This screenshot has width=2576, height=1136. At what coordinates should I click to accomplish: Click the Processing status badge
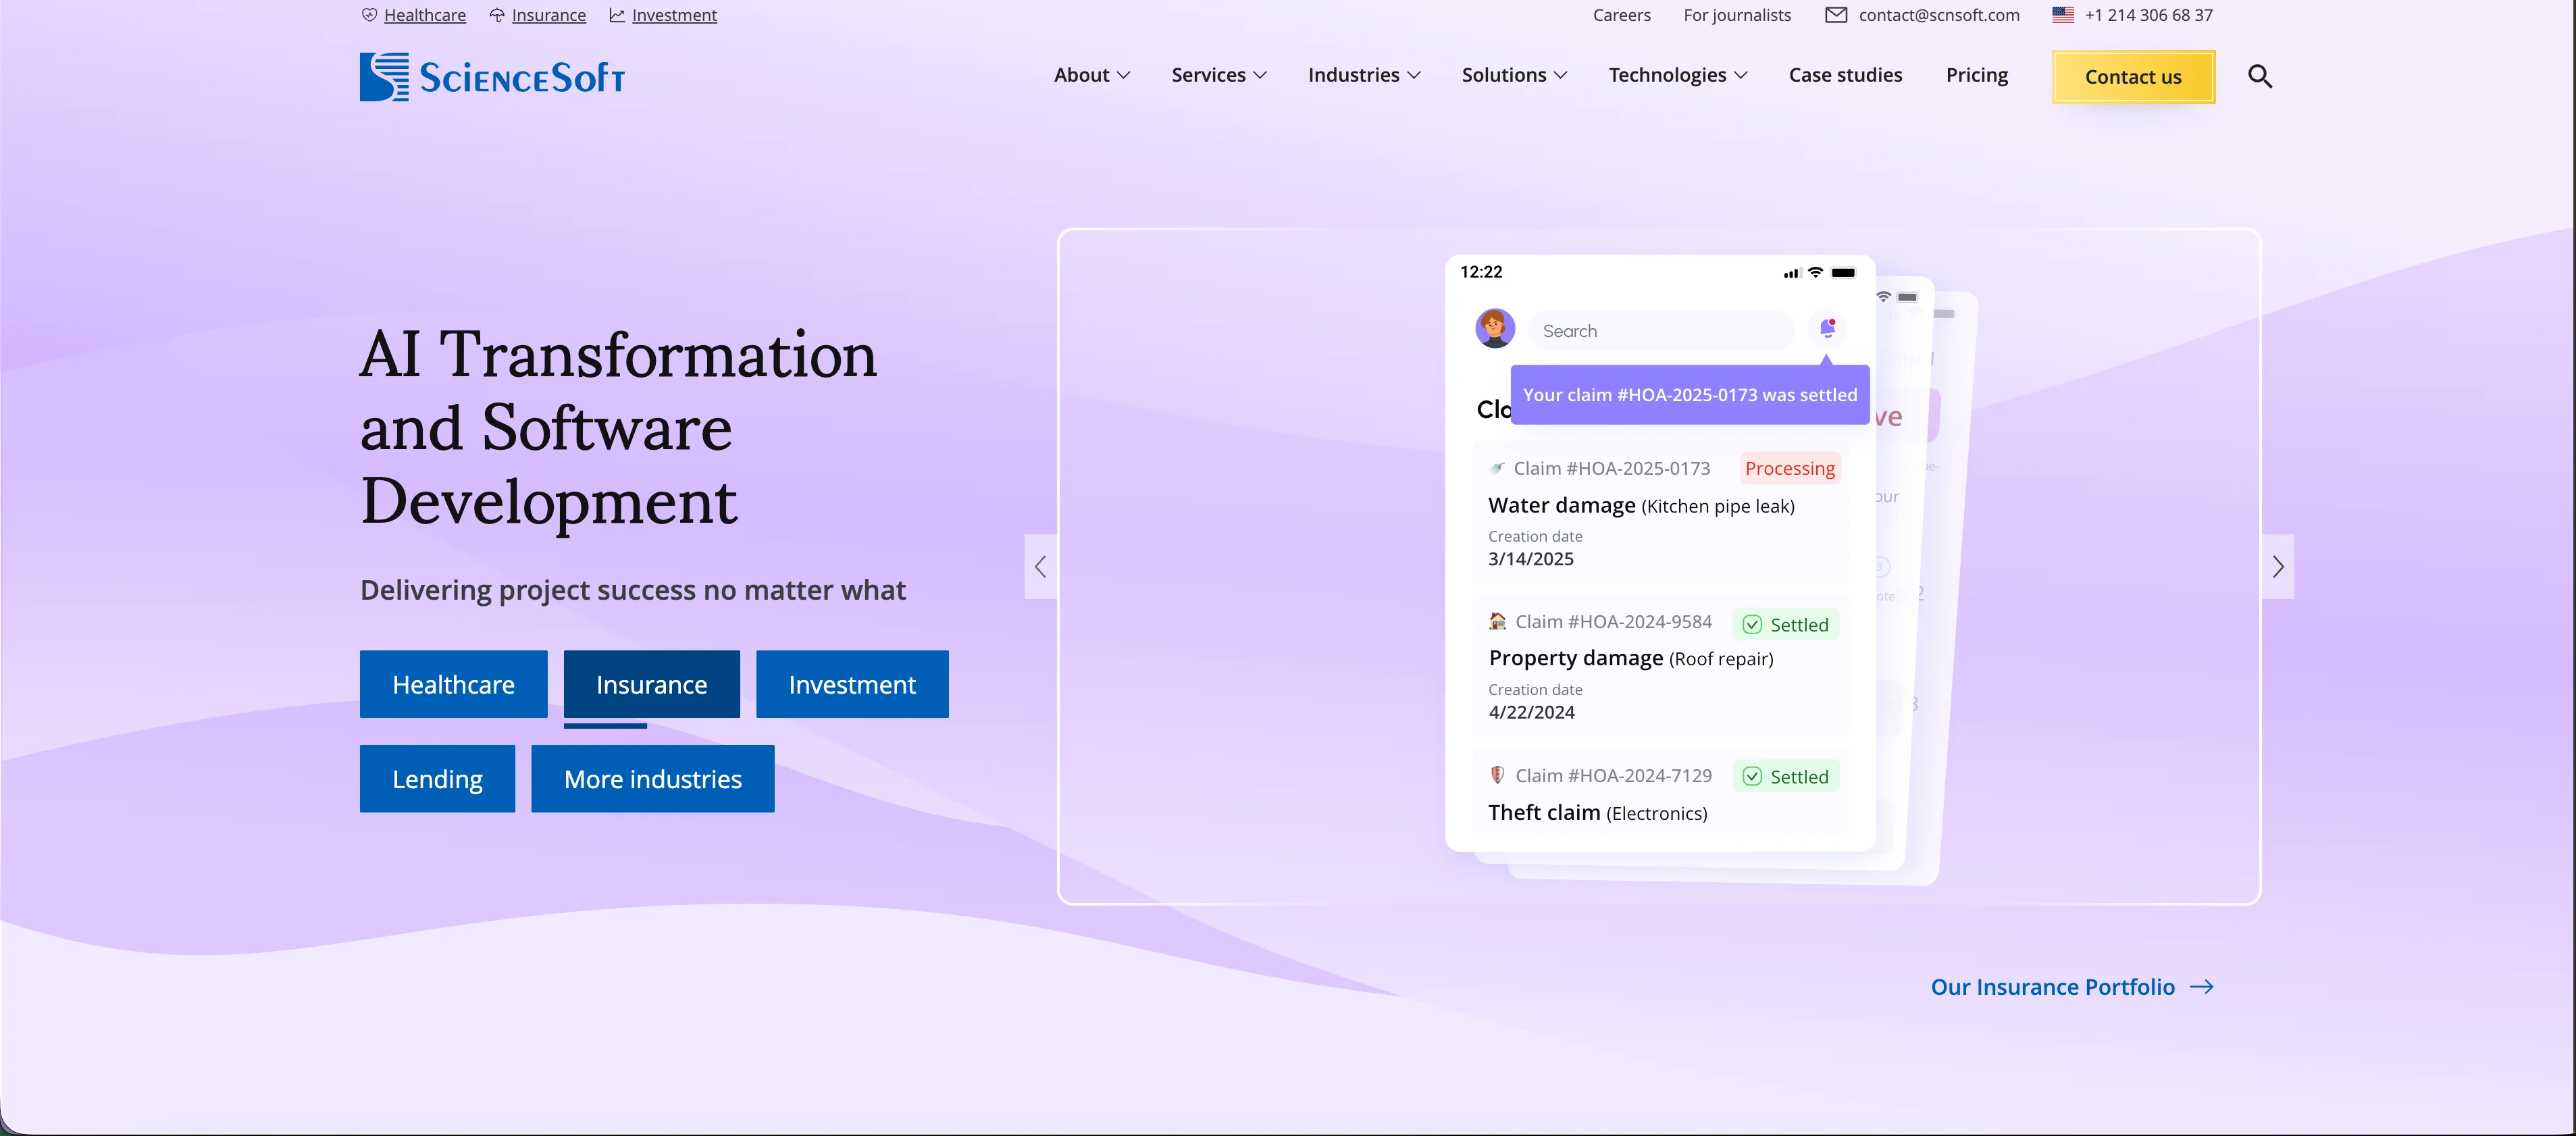coord(1789,468)
